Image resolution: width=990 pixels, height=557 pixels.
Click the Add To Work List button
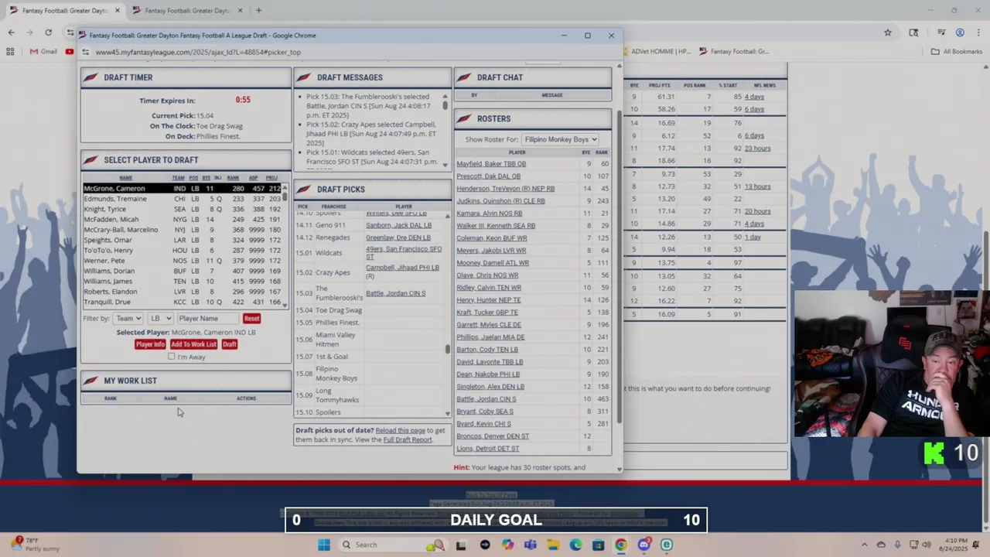[x=193, y=344]
